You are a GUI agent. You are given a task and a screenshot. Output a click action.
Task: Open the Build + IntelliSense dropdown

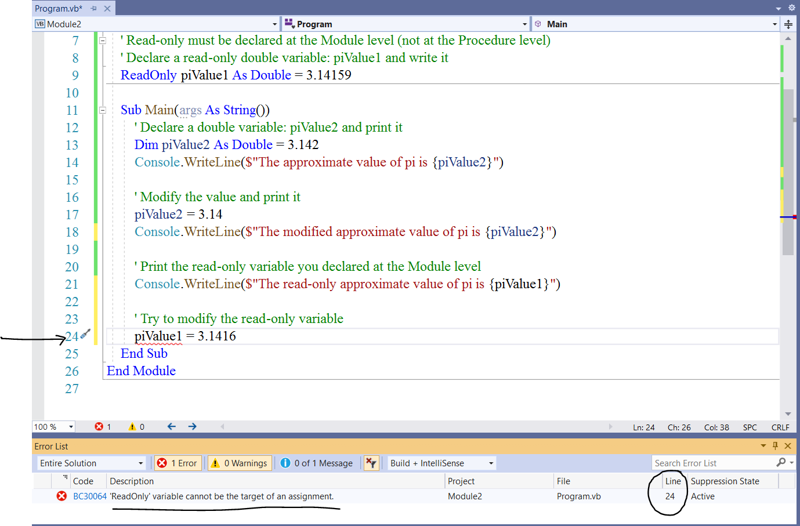pyautogui.click(x=442, y=463)
